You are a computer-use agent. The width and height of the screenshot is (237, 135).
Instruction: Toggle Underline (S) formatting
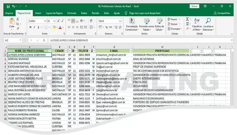39,27
